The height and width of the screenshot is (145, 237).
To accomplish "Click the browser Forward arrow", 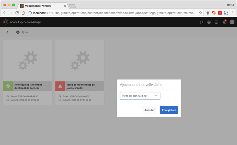I will (x=11, y=13).
